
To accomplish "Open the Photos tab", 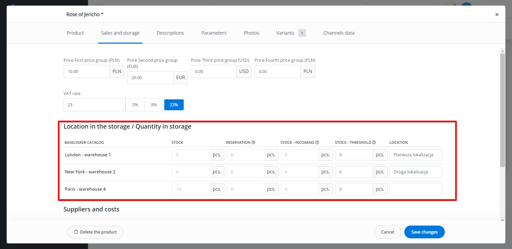I will [x=251, y=33].
